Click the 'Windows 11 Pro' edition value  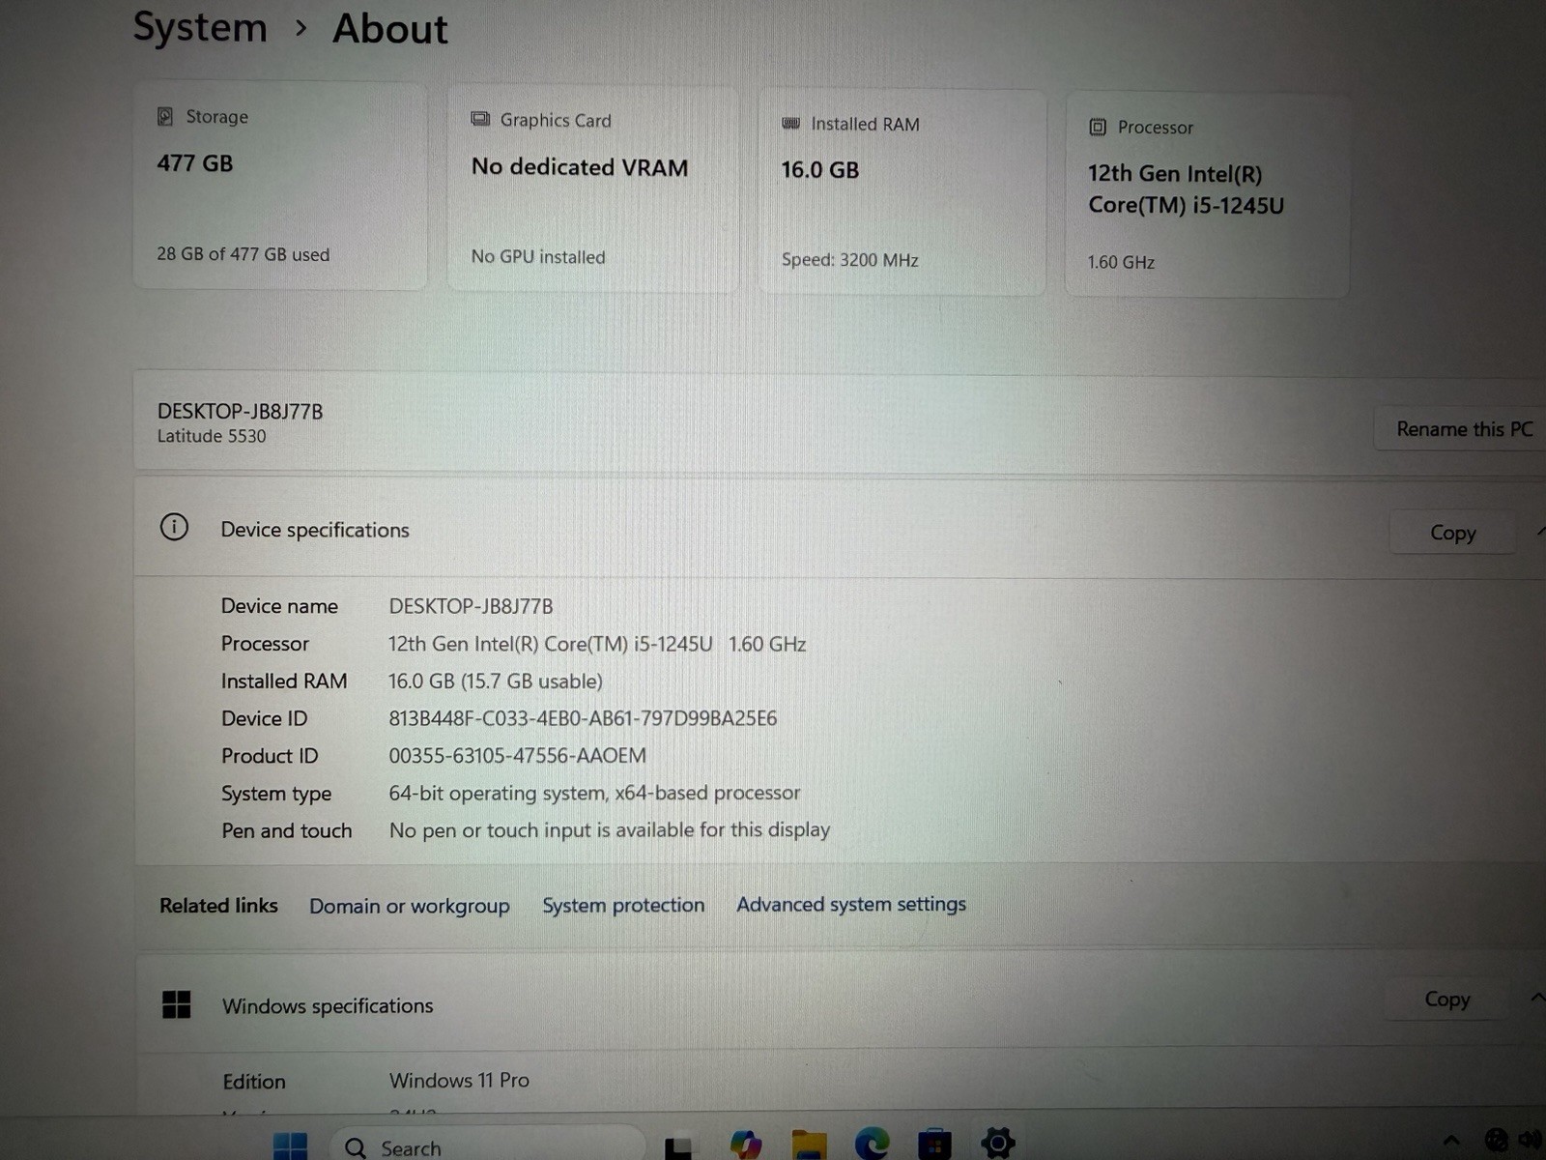[x=459, y=1081]
